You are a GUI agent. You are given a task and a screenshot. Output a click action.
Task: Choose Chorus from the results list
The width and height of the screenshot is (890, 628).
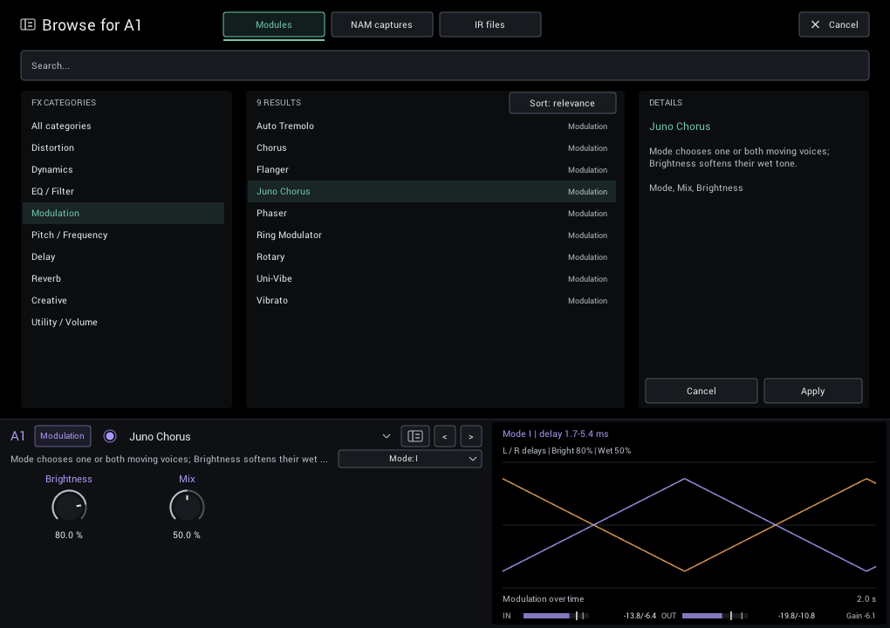click(431, 147)
